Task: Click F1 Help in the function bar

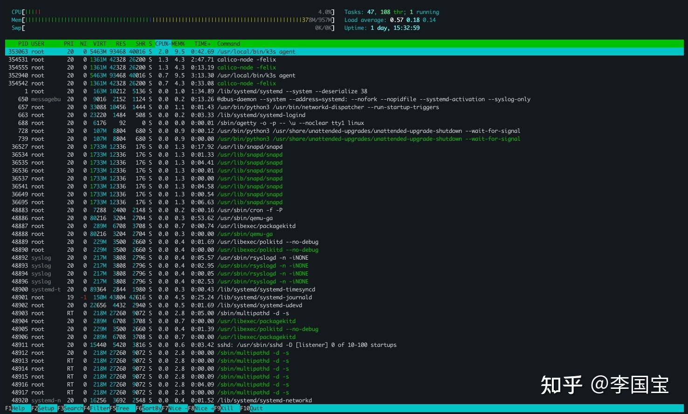Action: (18, 408)
